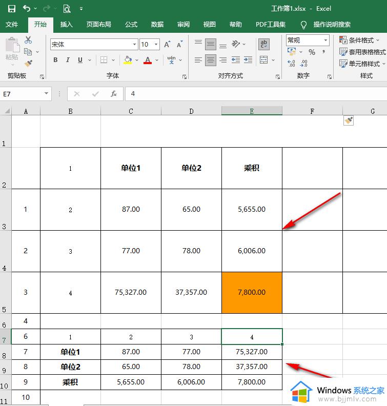Open font color dropdown arrow
Viewport: 387px width, 406px height.
pos(157,60)
